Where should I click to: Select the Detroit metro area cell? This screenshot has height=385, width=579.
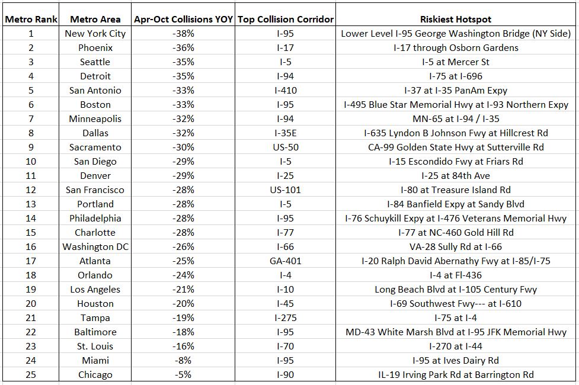tap(95, 76)
